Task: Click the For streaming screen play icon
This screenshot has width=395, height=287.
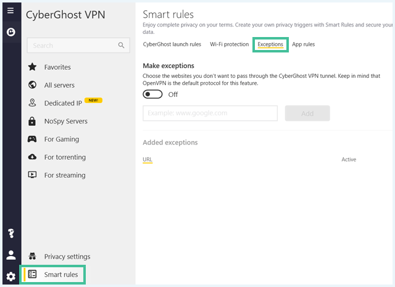Action: click(x=32, y=175)
